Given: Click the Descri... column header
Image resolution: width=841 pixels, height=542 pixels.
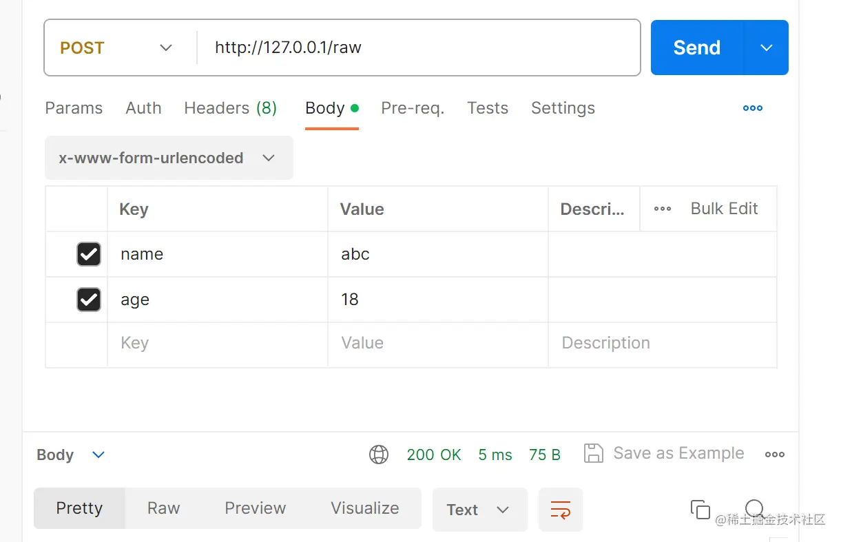Looking at the screenshot, I should [x=592, y=209].
